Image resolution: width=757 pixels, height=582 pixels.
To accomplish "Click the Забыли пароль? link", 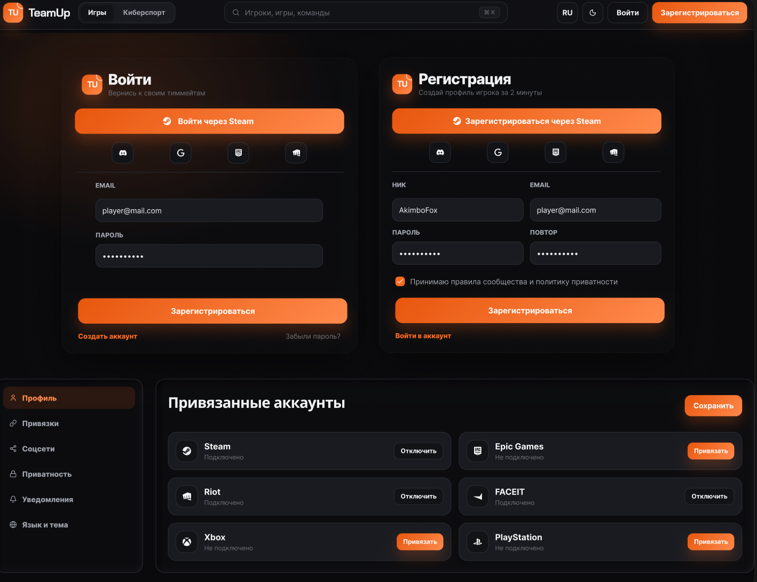I will pos(313,336).
